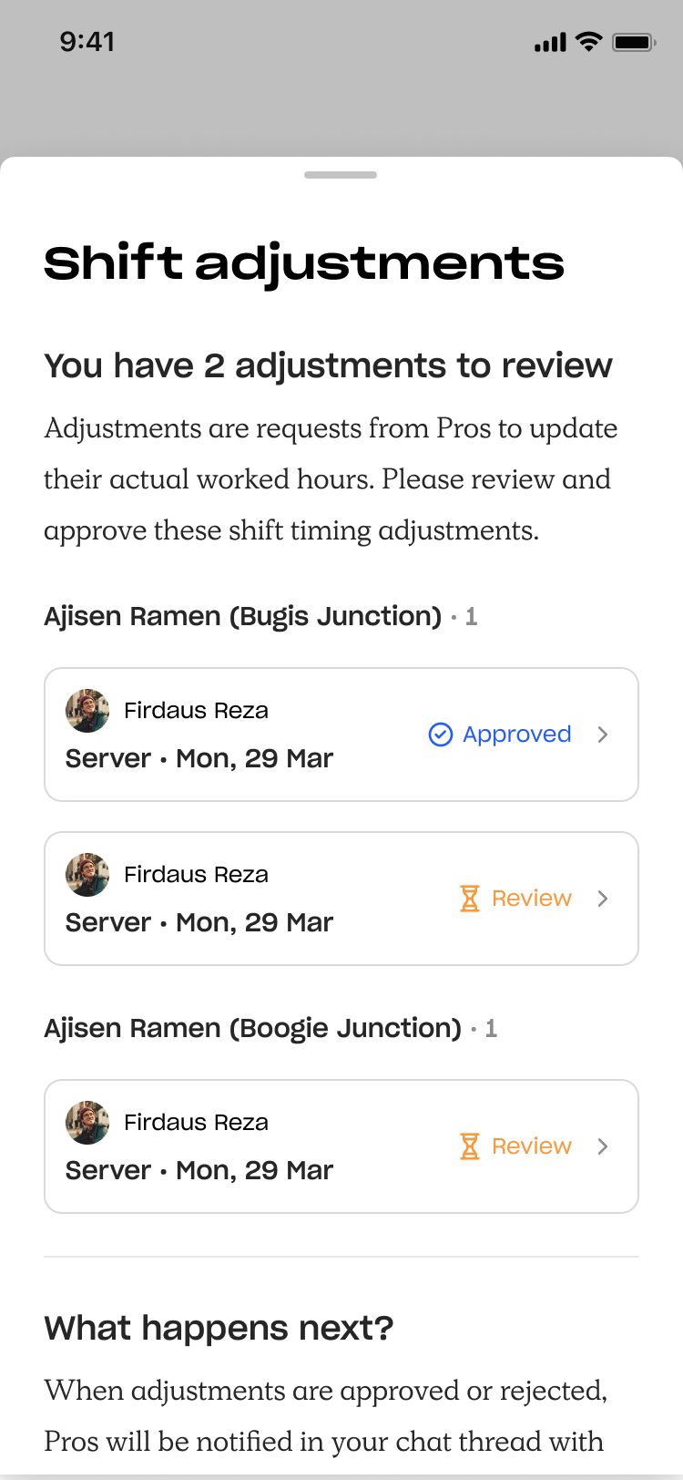The image size is (683, 1480).
Task: Select the Ajisen Ramen (Boogie Junction) heading
Action: coord(253,1029)
